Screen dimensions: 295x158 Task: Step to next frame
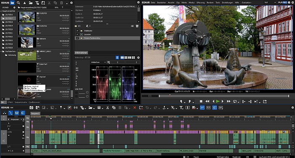coord(223,101)
